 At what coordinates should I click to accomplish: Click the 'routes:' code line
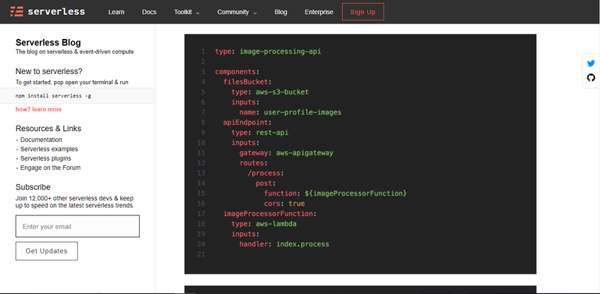coord(253,163)
